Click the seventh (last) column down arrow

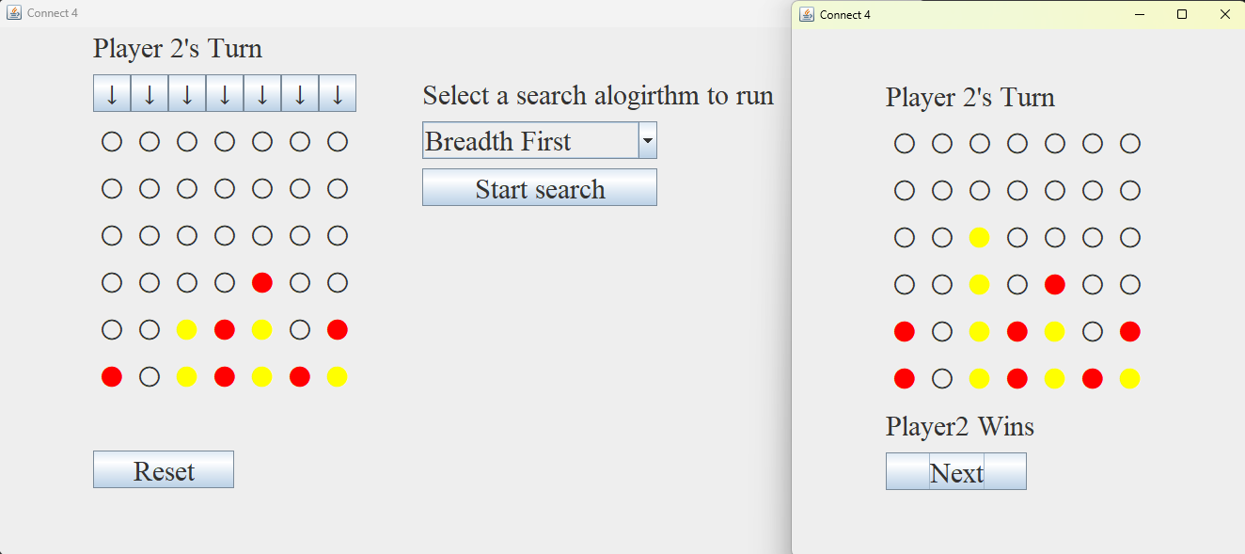[x=338, y=93]
